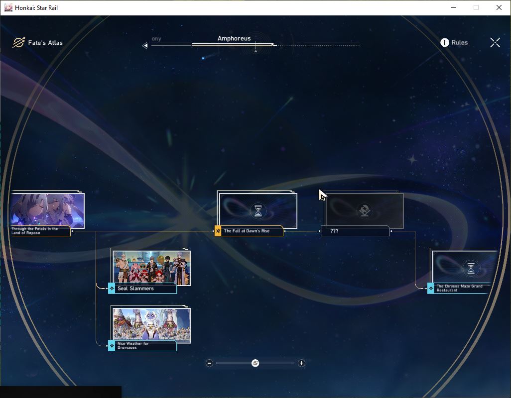
Task: Click the locked ??? node emblem
Action: point(365,210)
